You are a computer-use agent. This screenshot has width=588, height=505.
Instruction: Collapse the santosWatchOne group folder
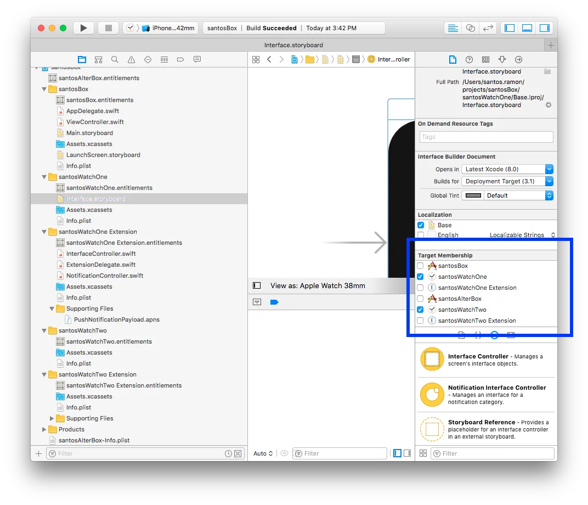click(x=44, y=177)
